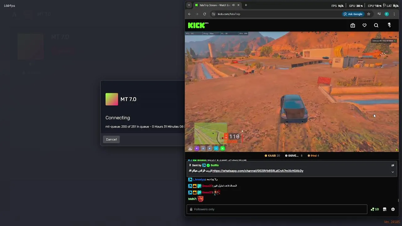The width and height of the screenshot is (402, 226).
Task: Click the Ver. 24585 version label
Action: pyautogui.click(x=392, y=222)
